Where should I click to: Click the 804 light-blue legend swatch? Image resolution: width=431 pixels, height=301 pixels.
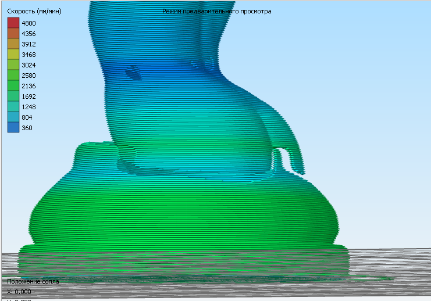click(x=13, y=117)
